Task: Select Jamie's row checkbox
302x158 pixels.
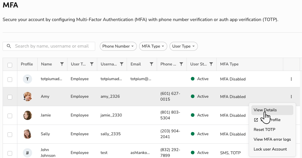Action: pos(10,116)
